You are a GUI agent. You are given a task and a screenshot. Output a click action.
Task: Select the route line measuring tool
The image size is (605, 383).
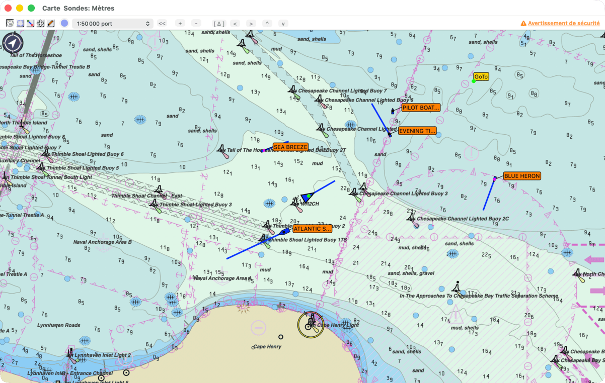point(31,23)
